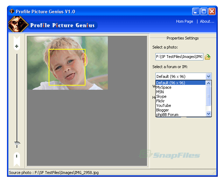Click the browse photo folder icon
This screenshot has width=223, height=183.
(208, 57)
